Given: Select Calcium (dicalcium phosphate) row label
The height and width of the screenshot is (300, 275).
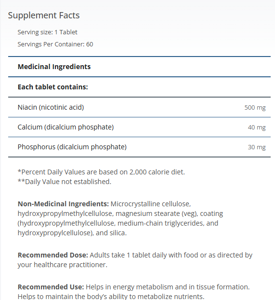Looking at the screenshot, I should coord(65,127).
